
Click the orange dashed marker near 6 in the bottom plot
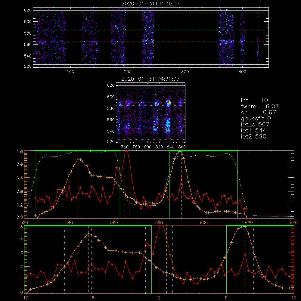(245, 259)
